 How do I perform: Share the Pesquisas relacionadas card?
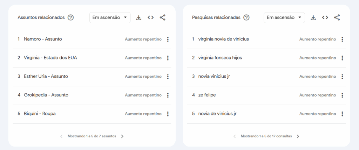337,17
